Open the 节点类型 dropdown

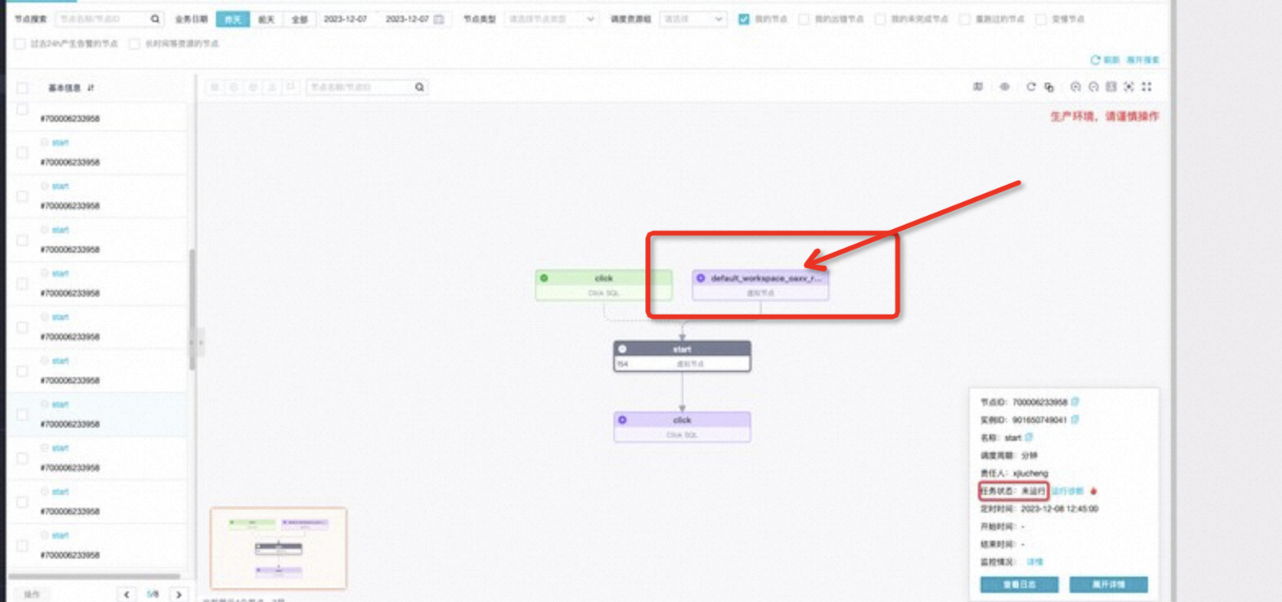pyautogui.click(x=550, y=19)
